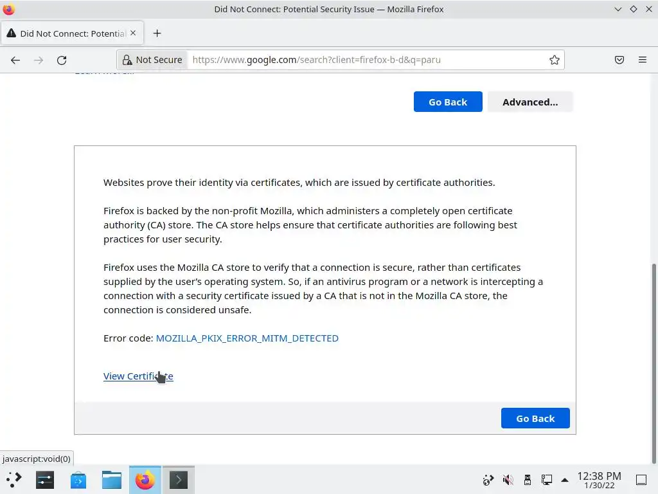Open the MOZILLA_PKIX_ERROR_MITM_DETECTED error code link
658x494 pixels.
[x=247, y=338]
